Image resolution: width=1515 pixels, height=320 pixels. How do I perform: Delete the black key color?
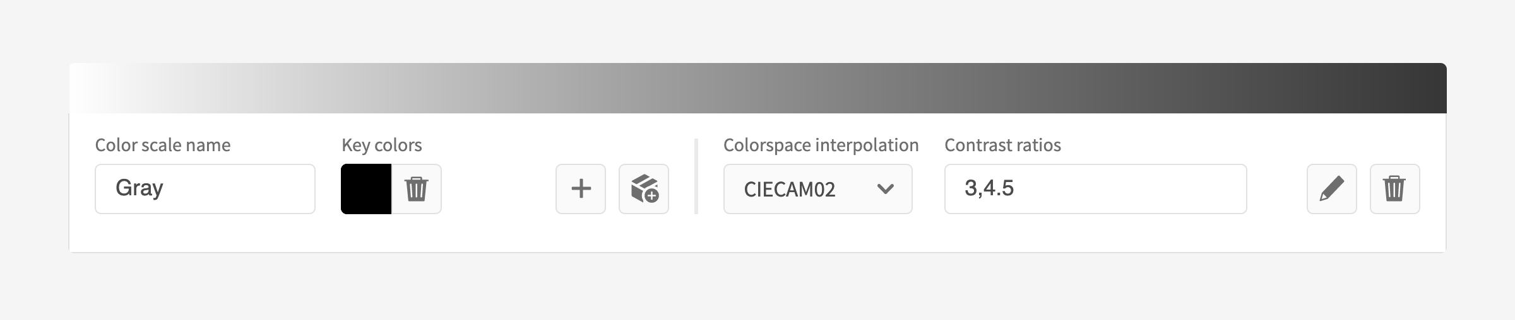point(417,189)
